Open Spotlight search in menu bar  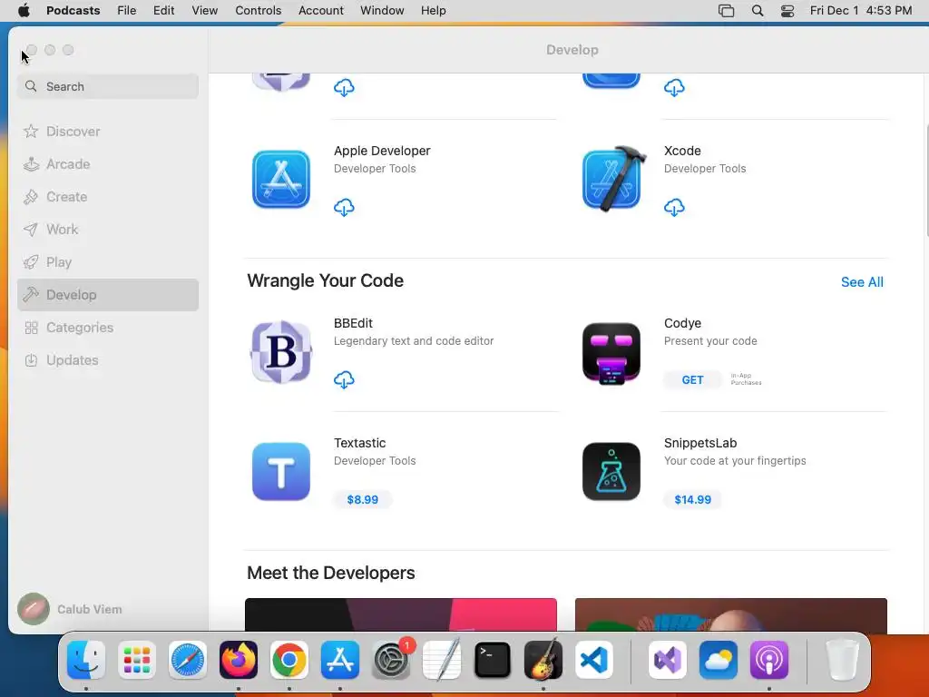click(758, 11)
